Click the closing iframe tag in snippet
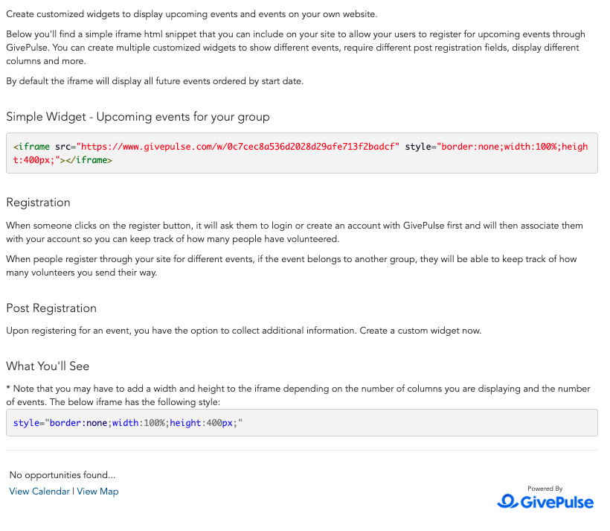The height and width of the screenshot is (531, 610). [89, 160]
